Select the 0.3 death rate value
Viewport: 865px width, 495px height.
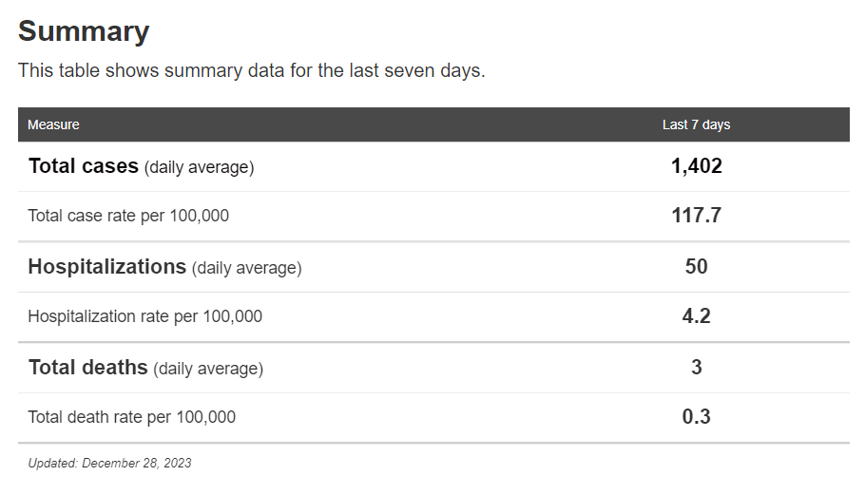pyautogui.click(x=696, y=417)
